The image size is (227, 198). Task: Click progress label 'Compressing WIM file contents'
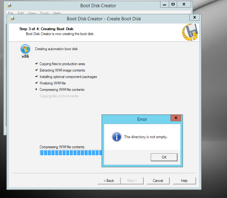62,147
